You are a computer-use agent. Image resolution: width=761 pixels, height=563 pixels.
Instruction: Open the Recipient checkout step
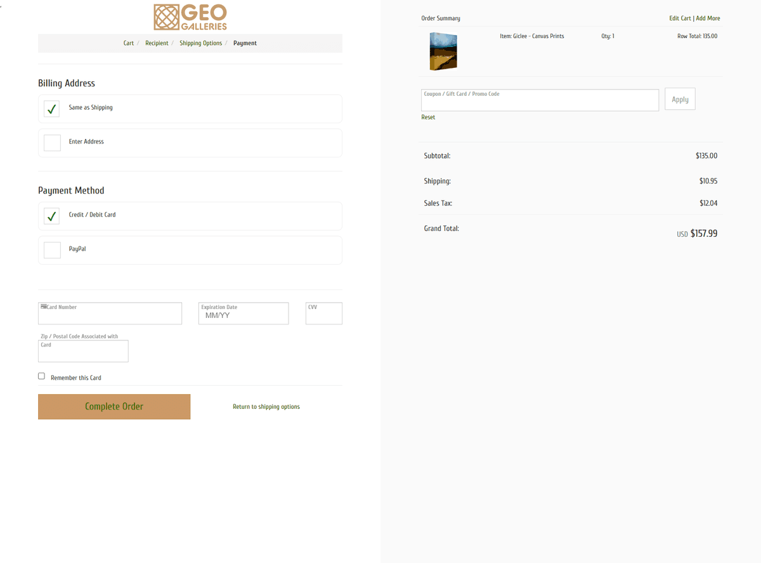click(157, 43)
